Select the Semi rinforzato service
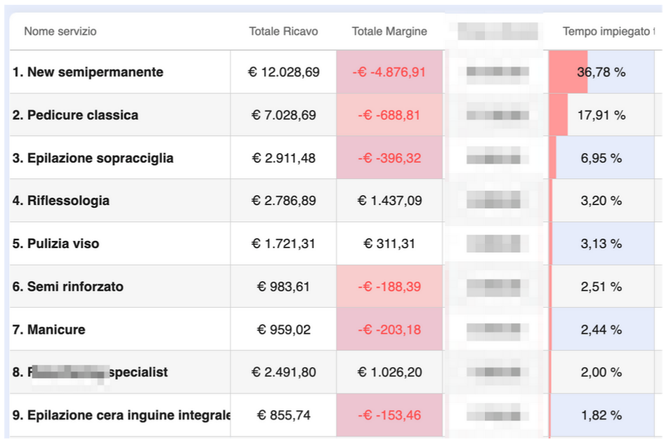669x439 pixels. click(75, 287)
